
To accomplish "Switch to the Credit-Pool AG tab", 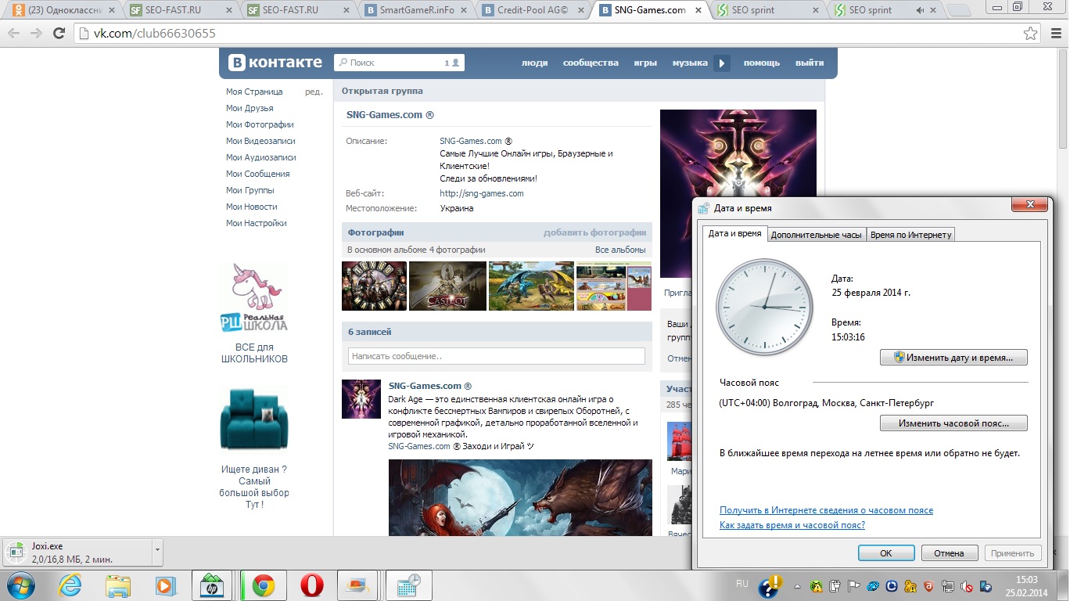I will tap(533, 10).
